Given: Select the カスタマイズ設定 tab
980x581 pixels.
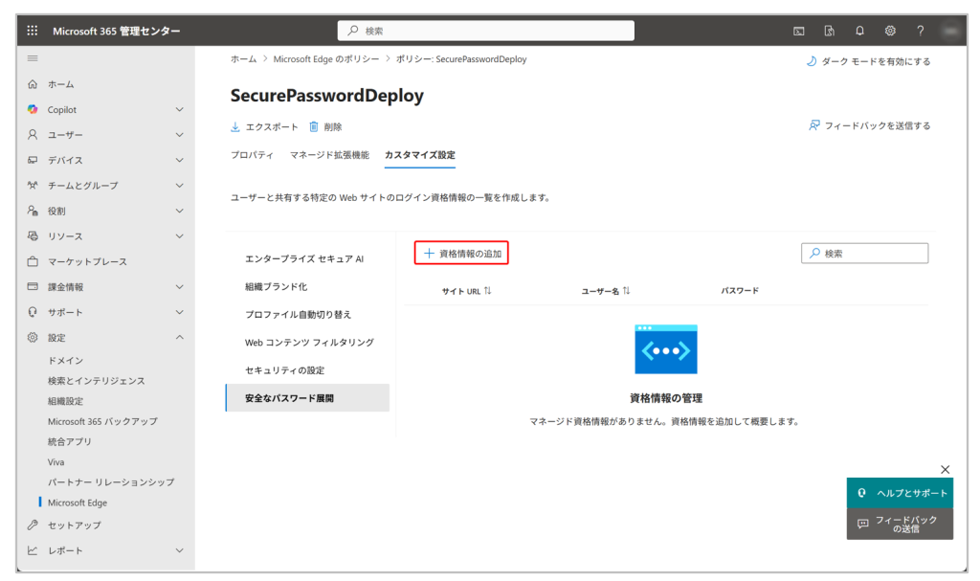Looking at the screenshot, I should click(x=420, y=155).
